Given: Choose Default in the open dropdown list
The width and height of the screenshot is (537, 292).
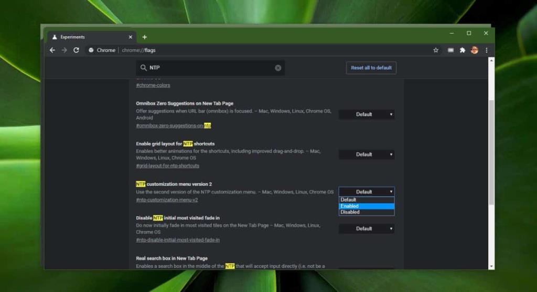Looking at the screenshot, I should click(367, 200).
